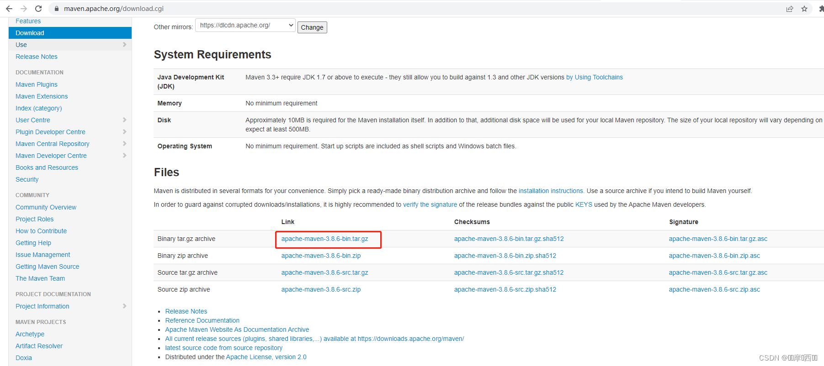Reload the page with the refresh icon
The height and width of the screenshot is (366, 824).
click(x=38, y=9)
